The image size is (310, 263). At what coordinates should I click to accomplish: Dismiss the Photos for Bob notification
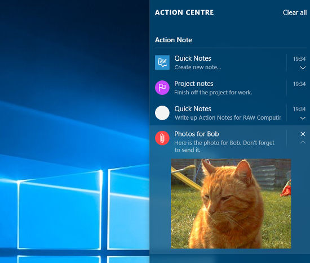coord(303,134)
